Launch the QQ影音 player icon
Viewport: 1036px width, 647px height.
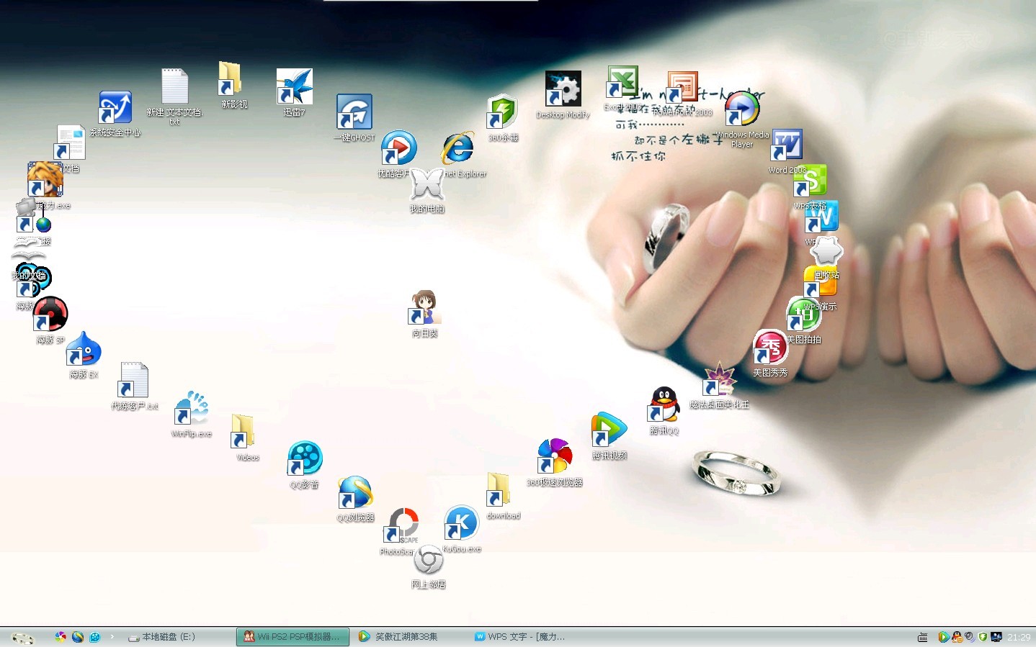tap(305, 459)
